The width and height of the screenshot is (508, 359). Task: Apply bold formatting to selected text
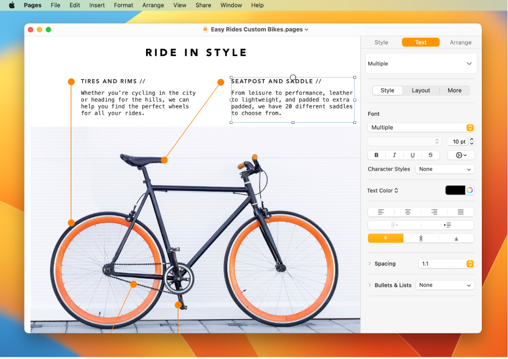point(376,155)
